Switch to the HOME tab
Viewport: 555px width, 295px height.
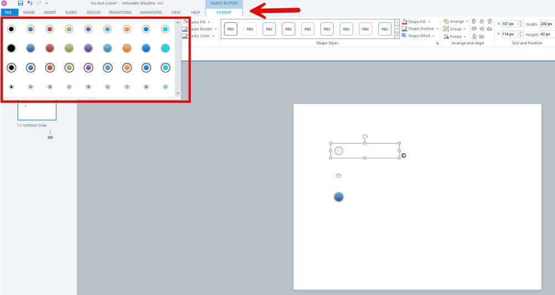[29, 12]
